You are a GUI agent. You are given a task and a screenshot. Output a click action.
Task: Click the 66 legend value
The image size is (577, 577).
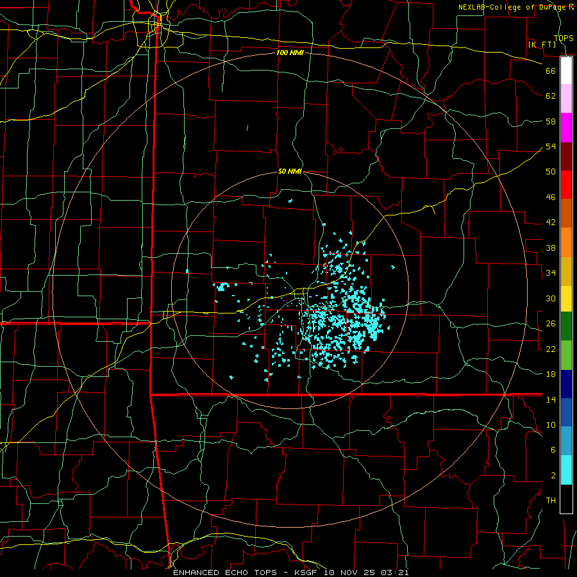[551, 71]
